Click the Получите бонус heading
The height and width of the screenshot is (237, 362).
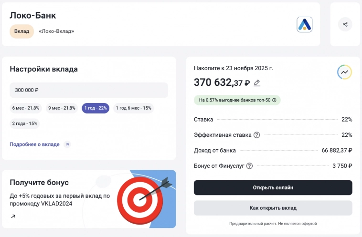click(39, 182)
